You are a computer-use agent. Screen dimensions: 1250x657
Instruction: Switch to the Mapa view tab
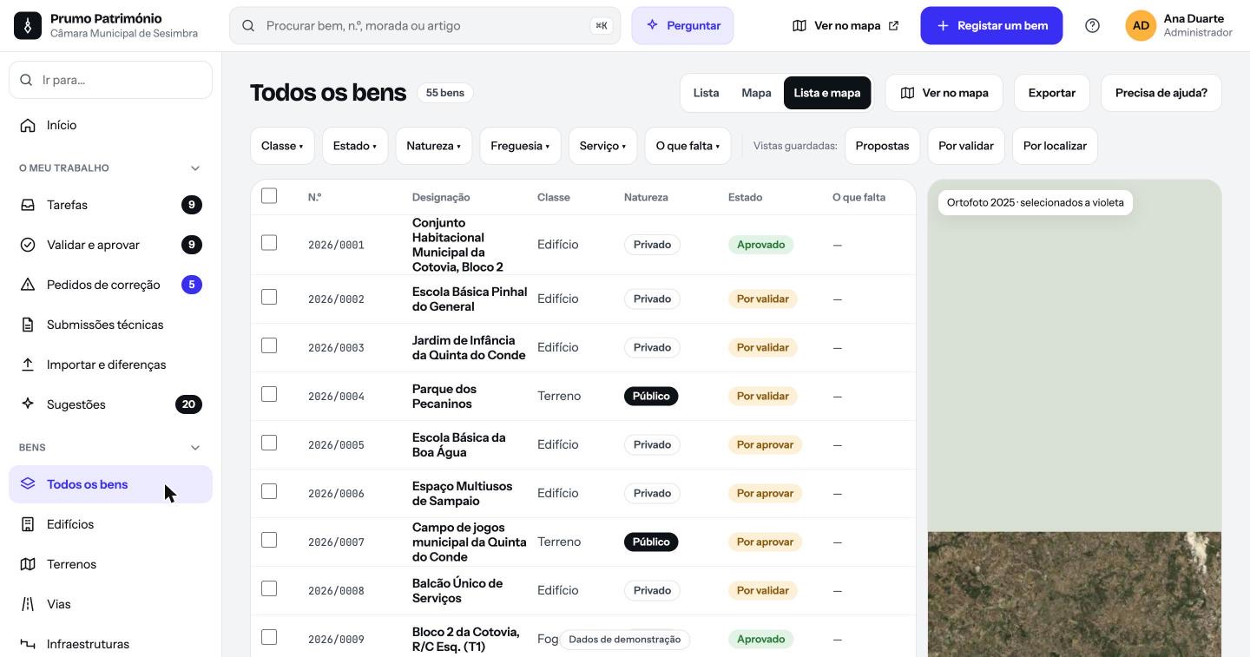pyautogui.click(x=756, y=93)
